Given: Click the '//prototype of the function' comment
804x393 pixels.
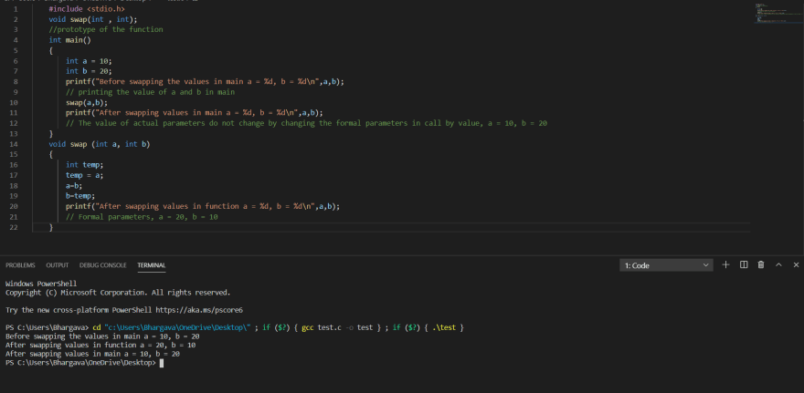Looking at the screenshot, I should tap(106, 30).
